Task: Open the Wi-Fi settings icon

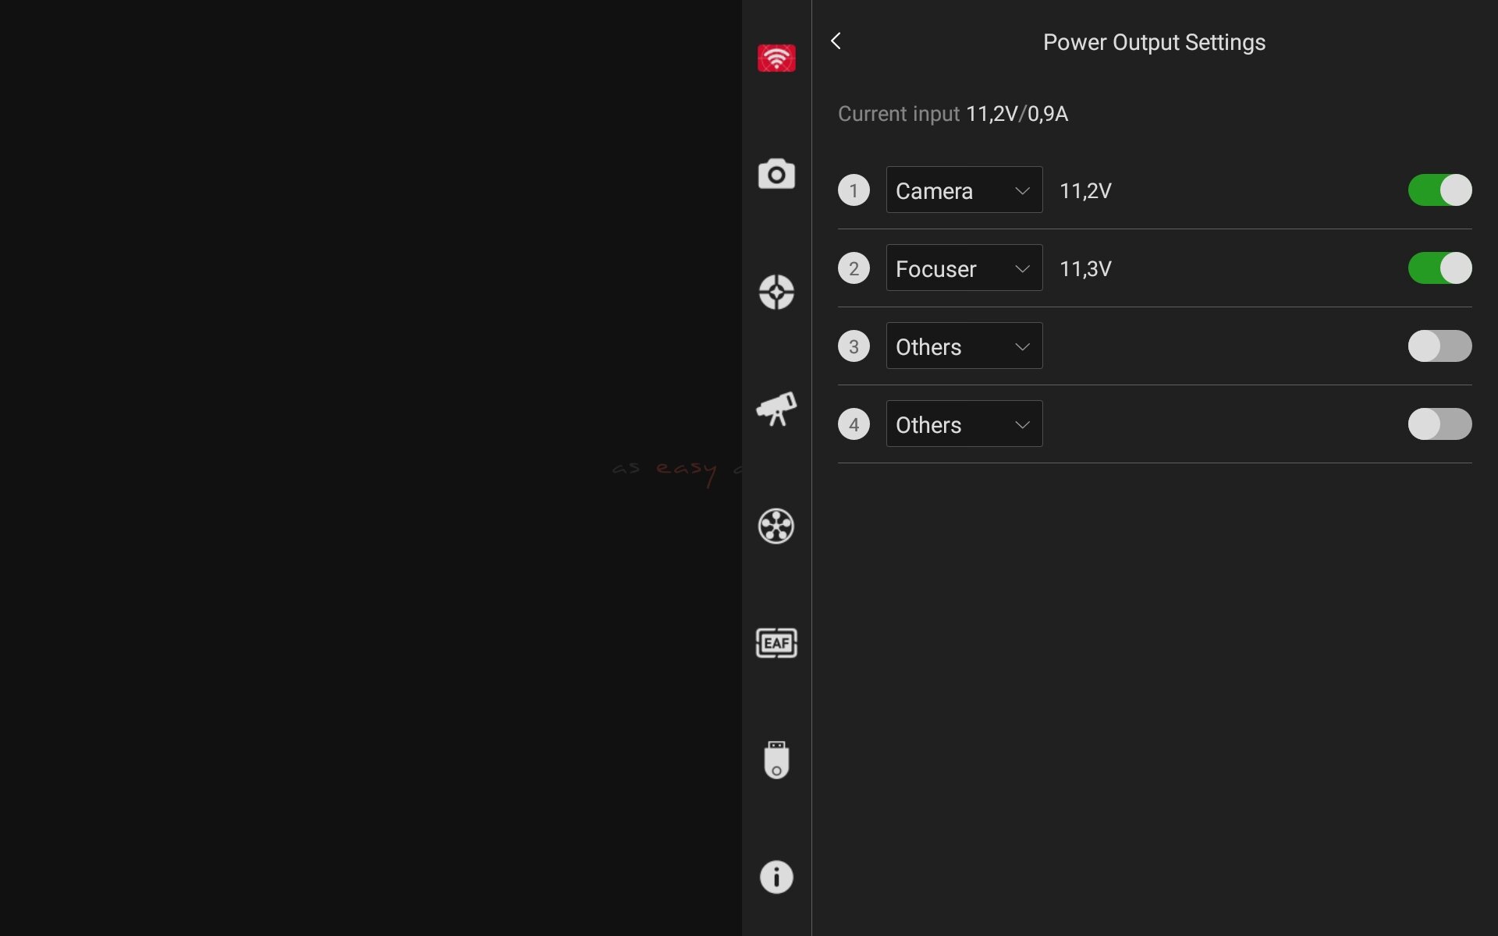Action: click(776, 58)
